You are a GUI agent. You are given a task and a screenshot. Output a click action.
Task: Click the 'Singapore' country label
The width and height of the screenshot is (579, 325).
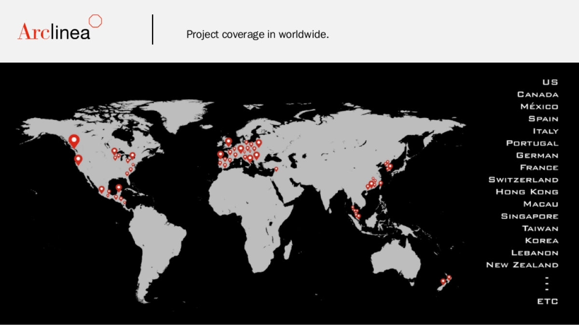pyautogui.click(x=529, y=216)
